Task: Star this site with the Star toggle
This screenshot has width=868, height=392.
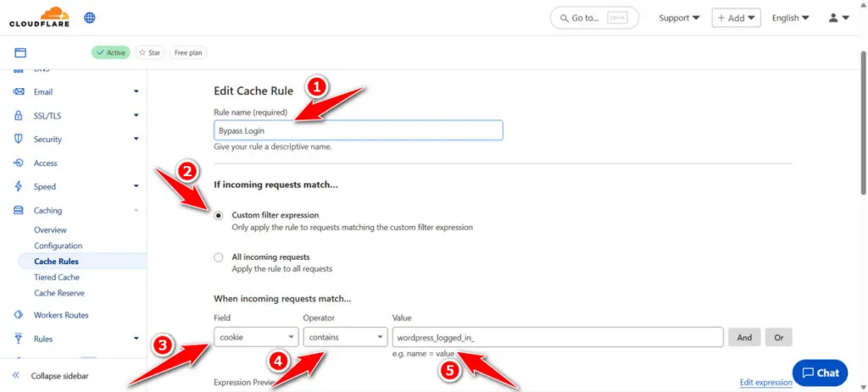Action: point(149,52)
